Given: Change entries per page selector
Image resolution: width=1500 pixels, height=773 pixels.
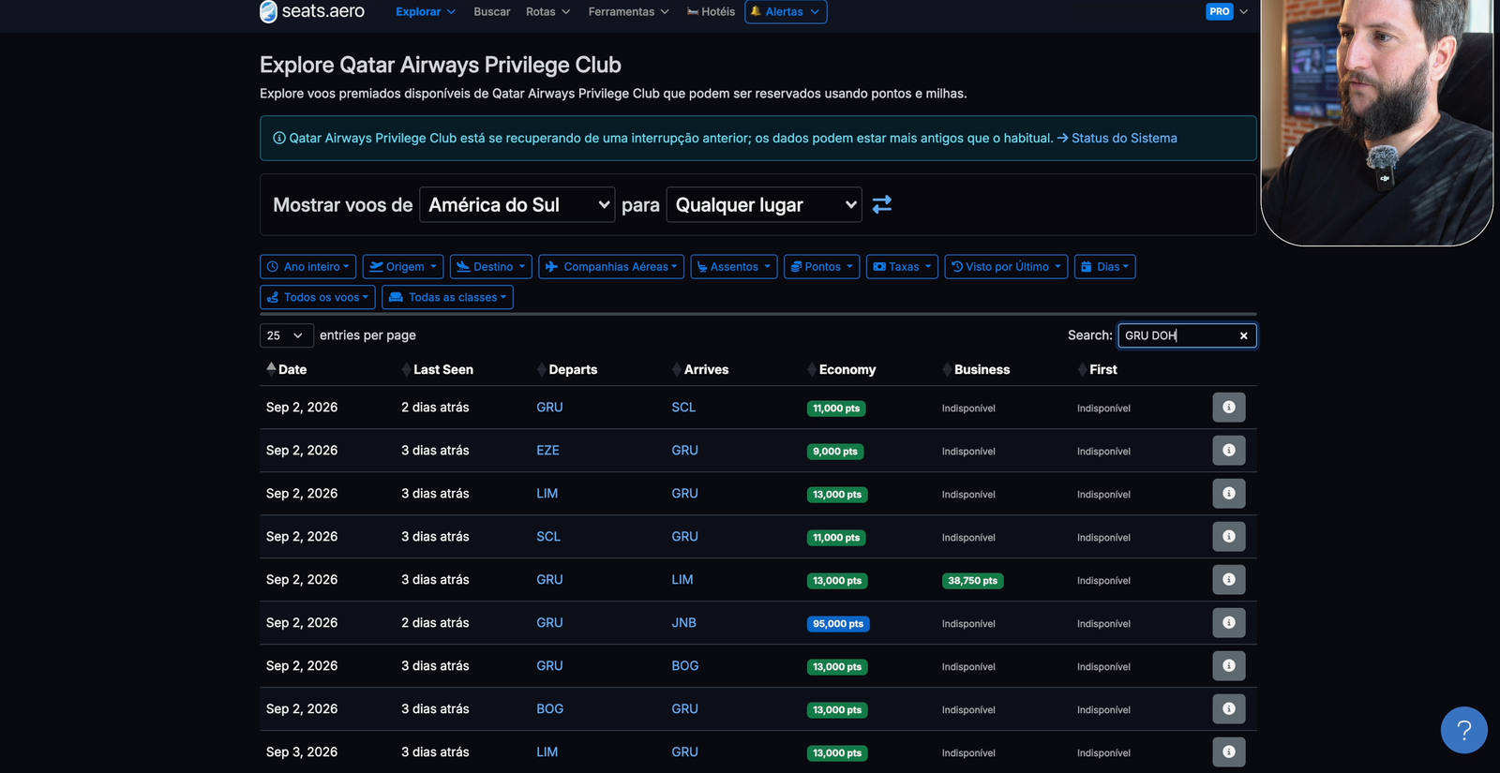Looking at the screenshot, I should click(286, 335).
